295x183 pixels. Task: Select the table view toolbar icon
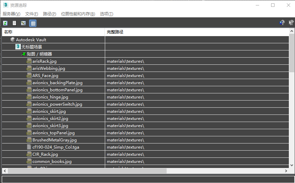[33, 23]
